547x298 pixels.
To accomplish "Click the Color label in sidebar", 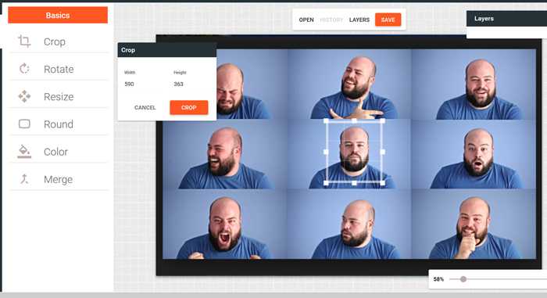I will tap(55, 152).
